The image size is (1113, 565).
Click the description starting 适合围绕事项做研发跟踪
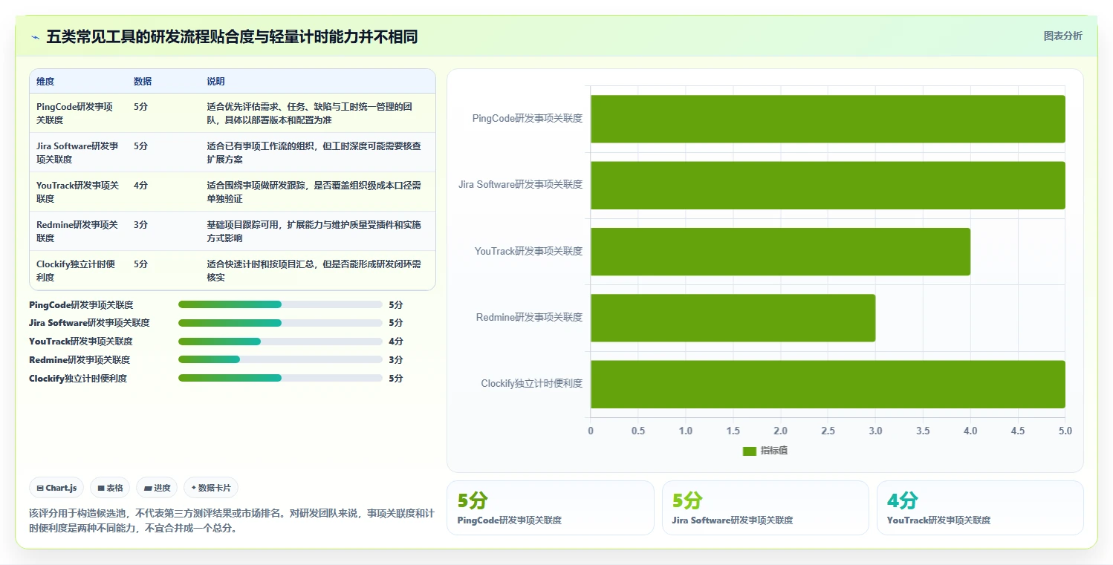pos(314,192)
